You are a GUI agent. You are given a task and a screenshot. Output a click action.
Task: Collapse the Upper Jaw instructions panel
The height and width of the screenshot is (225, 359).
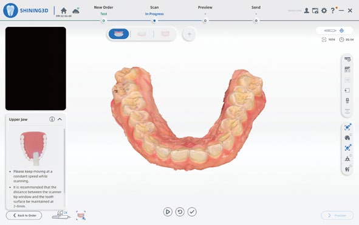pyautogui.click(x=60, y=119)
